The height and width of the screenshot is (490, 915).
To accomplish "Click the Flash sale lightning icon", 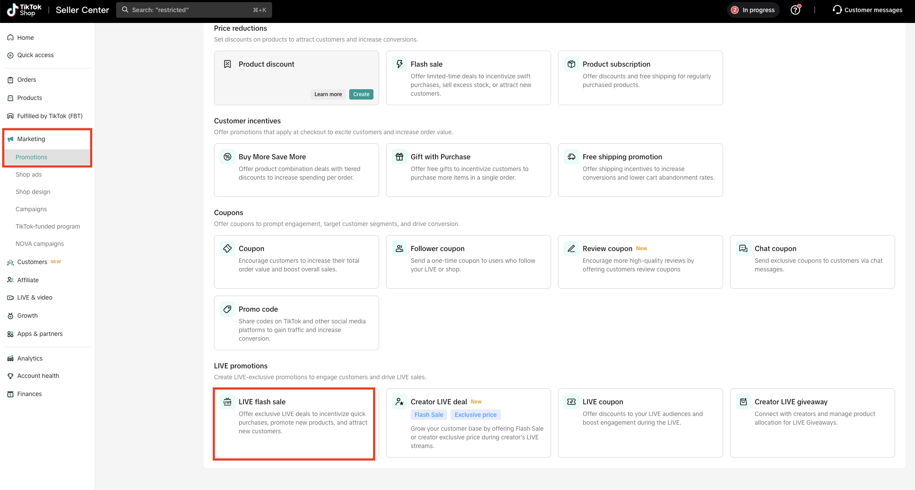I will point(399,64).
